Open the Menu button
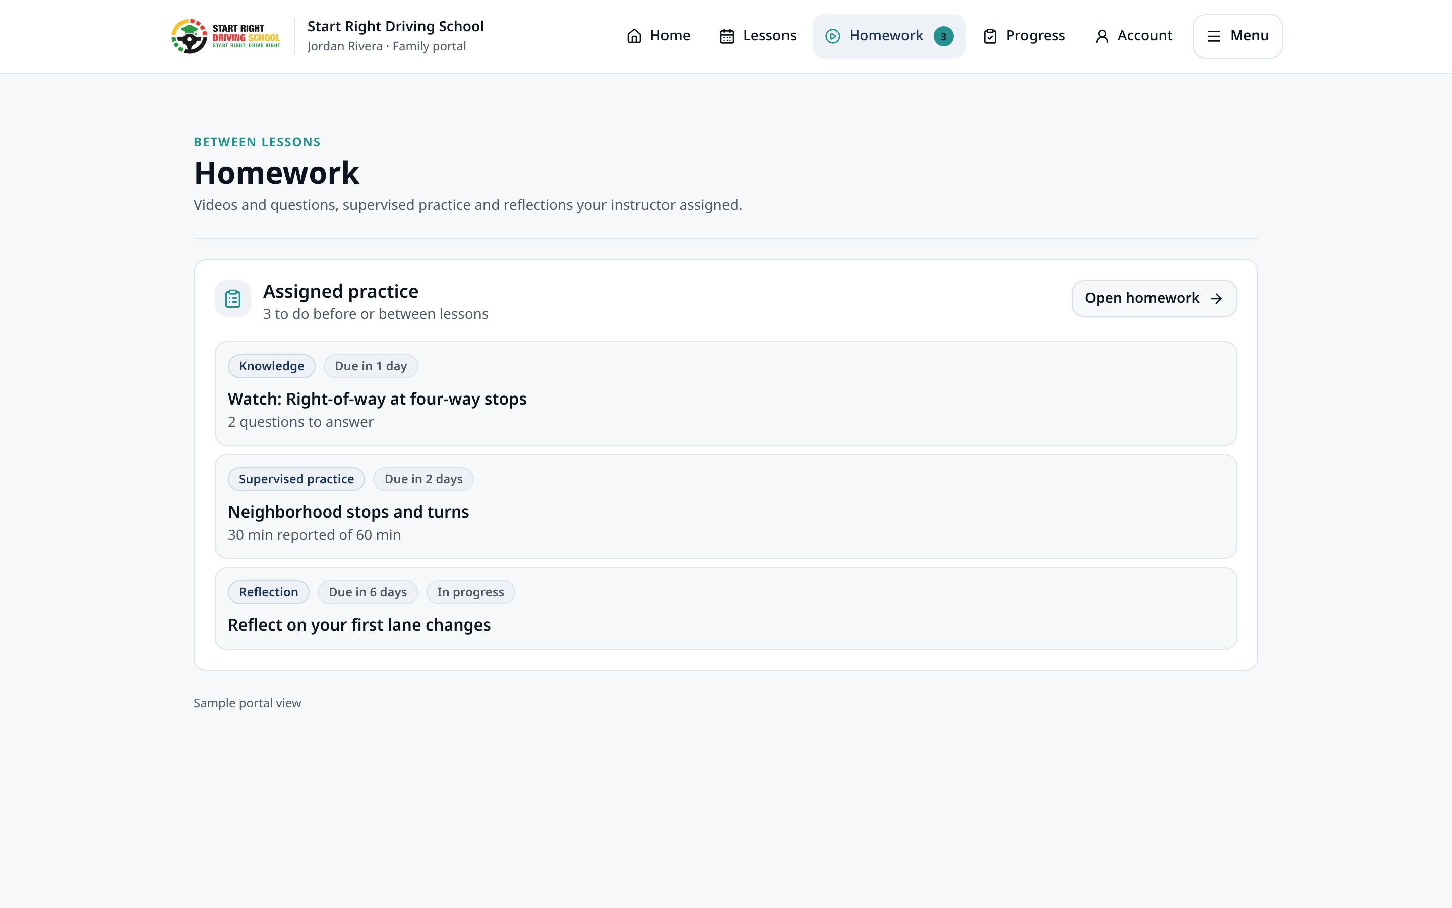The image size is (1452, 908). [1237, 36]
